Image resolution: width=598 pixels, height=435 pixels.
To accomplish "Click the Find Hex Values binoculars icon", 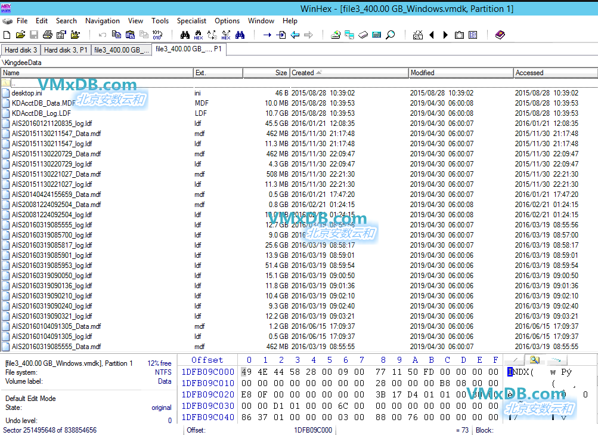I will (x=199, y=35).
